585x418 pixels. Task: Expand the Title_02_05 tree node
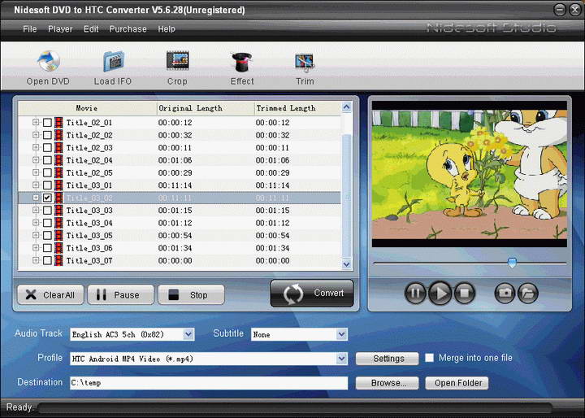[x=36, y=172]
